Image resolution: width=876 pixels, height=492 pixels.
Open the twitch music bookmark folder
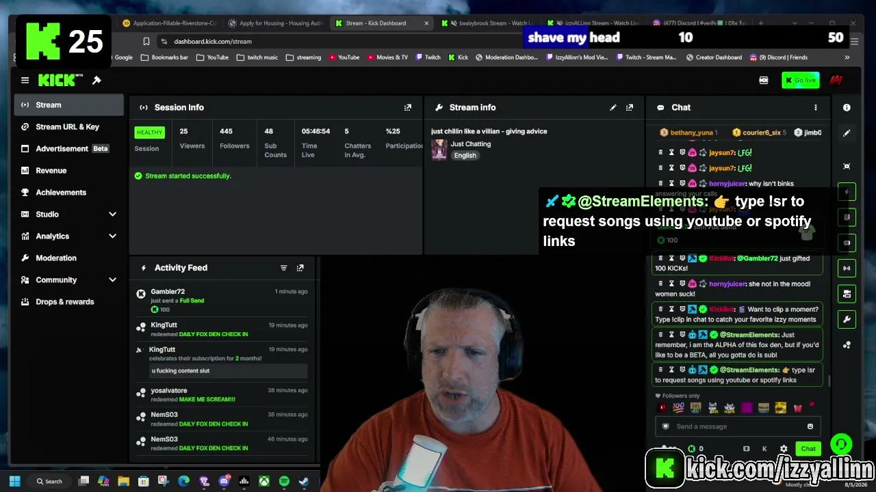tap(257, 57)
